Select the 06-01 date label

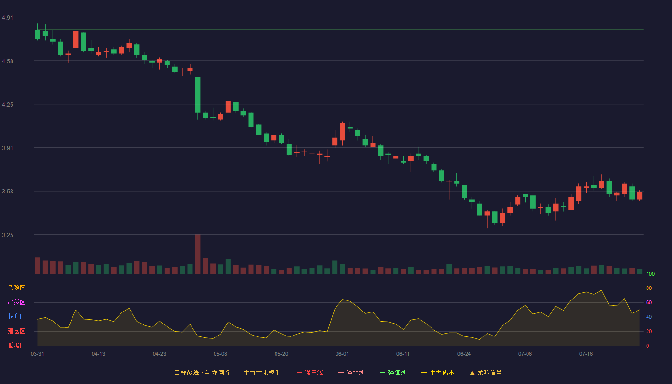[342, 354]
